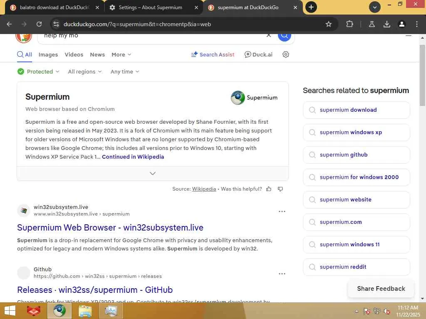426x319 pixels.
Task: Search related: supermium website
Action: [x=356, y=200]
